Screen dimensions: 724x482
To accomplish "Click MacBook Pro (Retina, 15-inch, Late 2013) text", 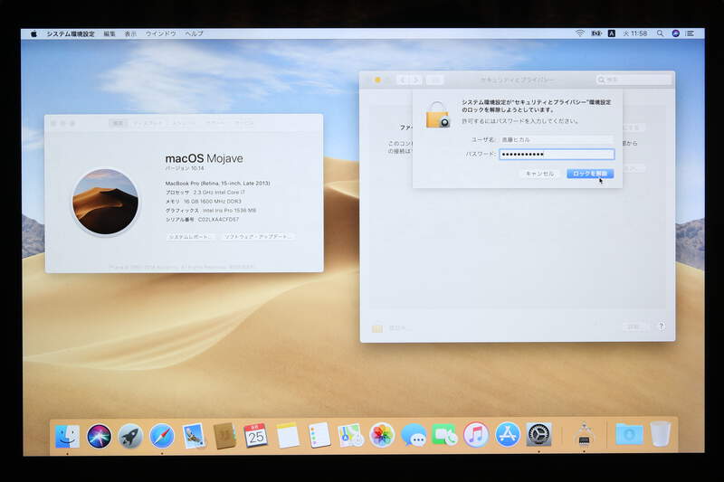I will tap(217, 183).
